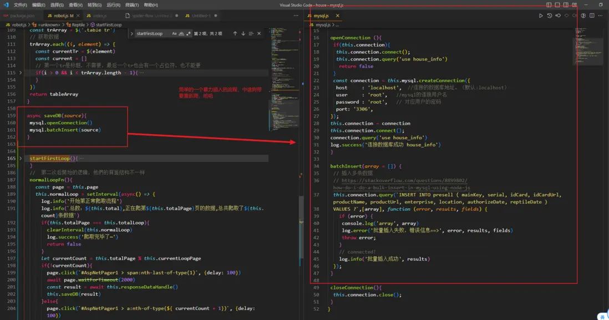Toggle Use Regular Expression in find widget
Screen dimensions: 609x320
187,33
